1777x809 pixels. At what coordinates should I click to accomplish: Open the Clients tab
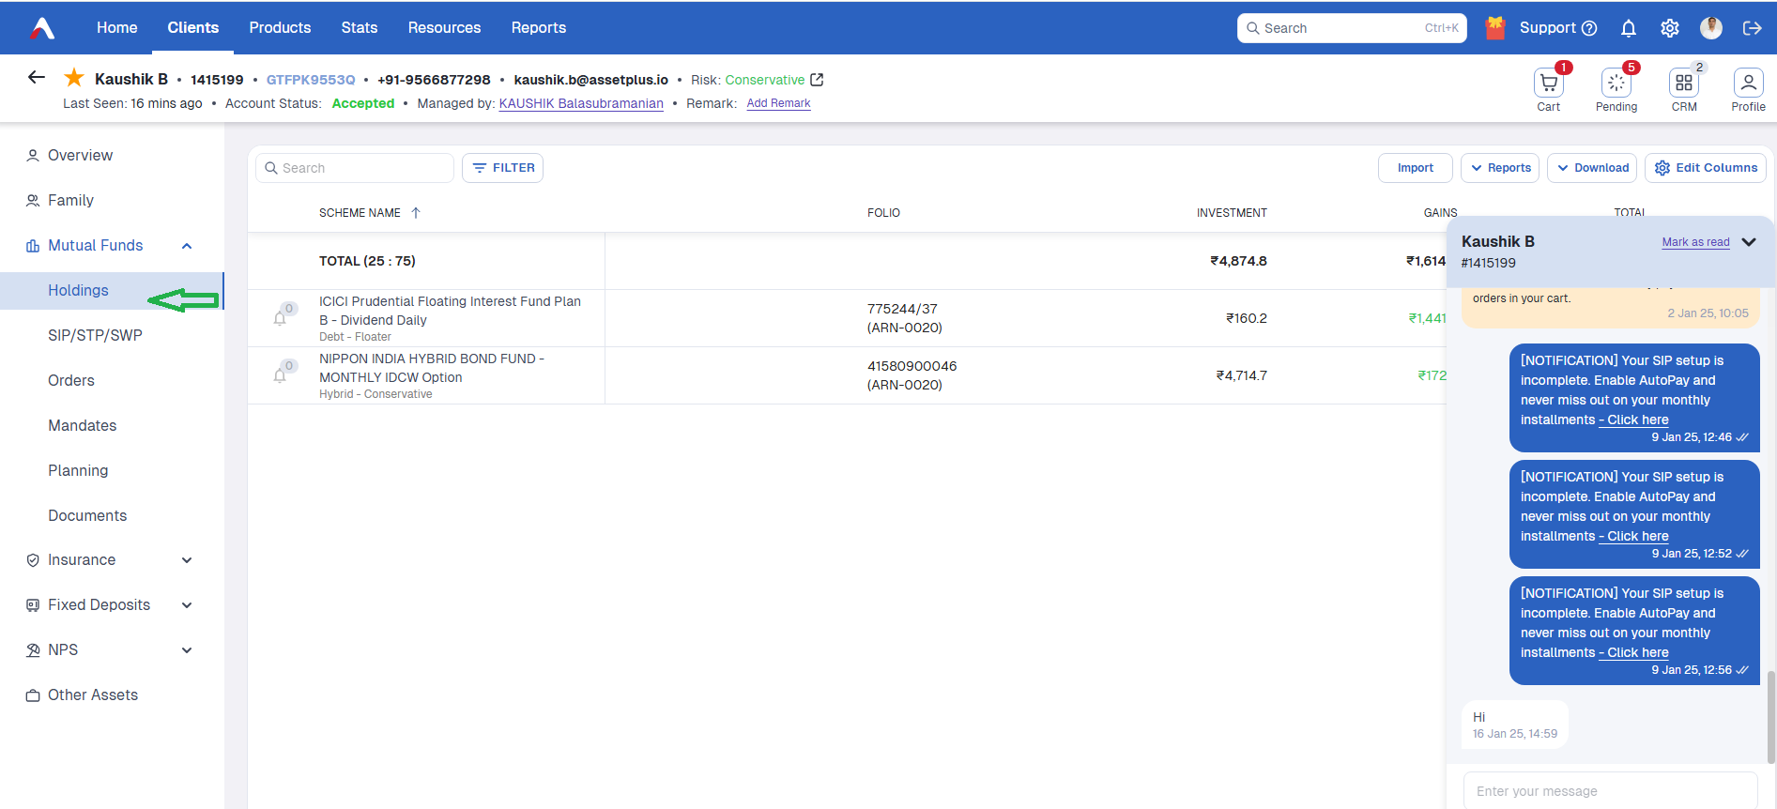pyautogui.click(x=193, y=28)
